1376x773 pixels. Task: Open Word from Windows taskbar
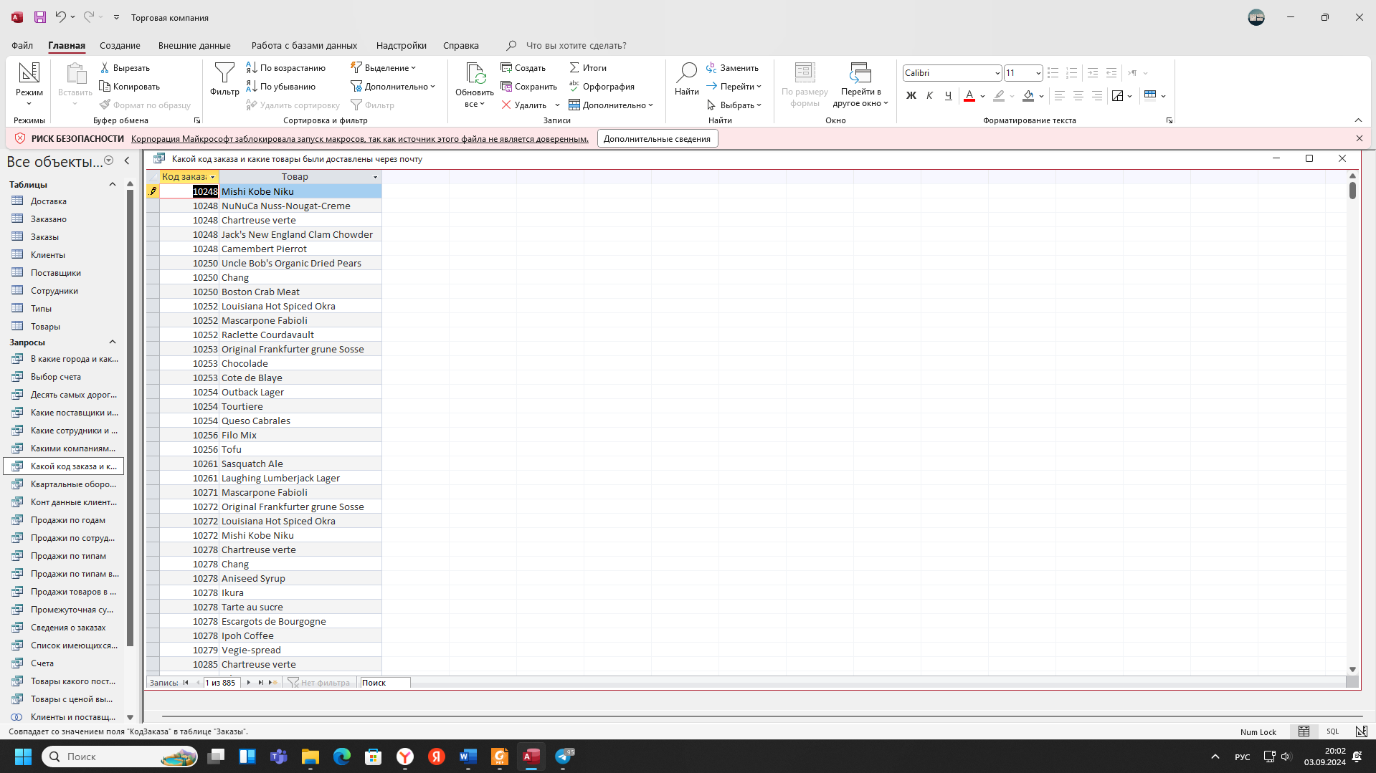(468, 757)
